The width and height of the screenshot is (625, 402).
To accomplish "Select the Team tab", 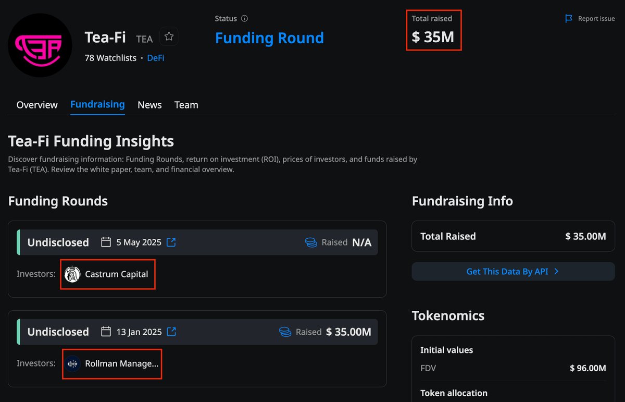I will [x=186, y=105].
